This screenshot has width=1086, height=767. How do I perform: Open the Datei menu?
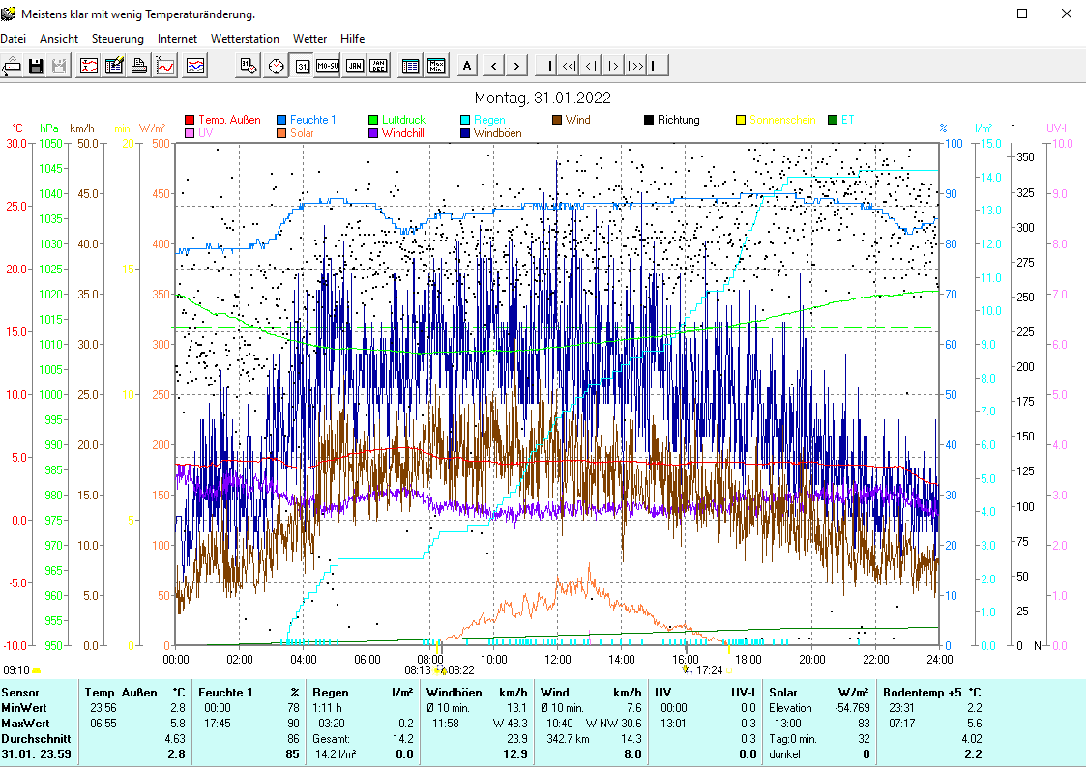click(14, 39)
